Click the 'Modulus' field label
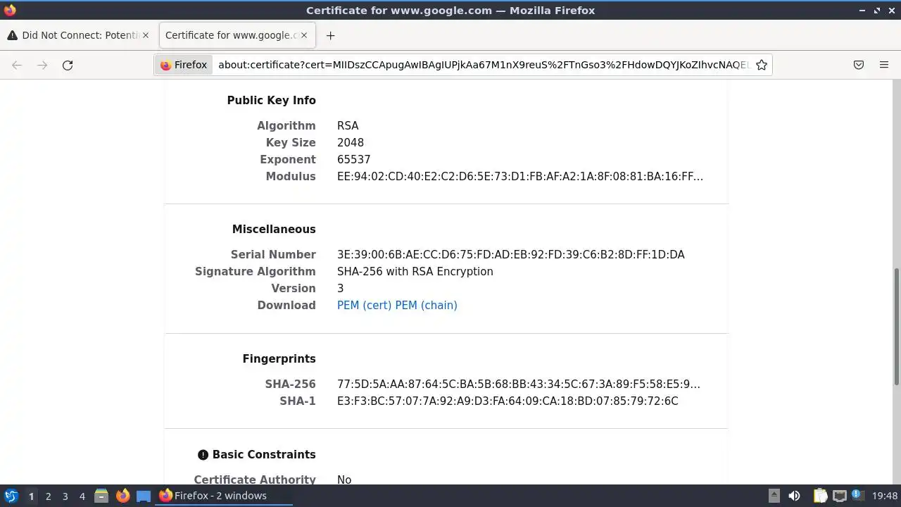Screen dimensions: 901x507 coord(291,177)
